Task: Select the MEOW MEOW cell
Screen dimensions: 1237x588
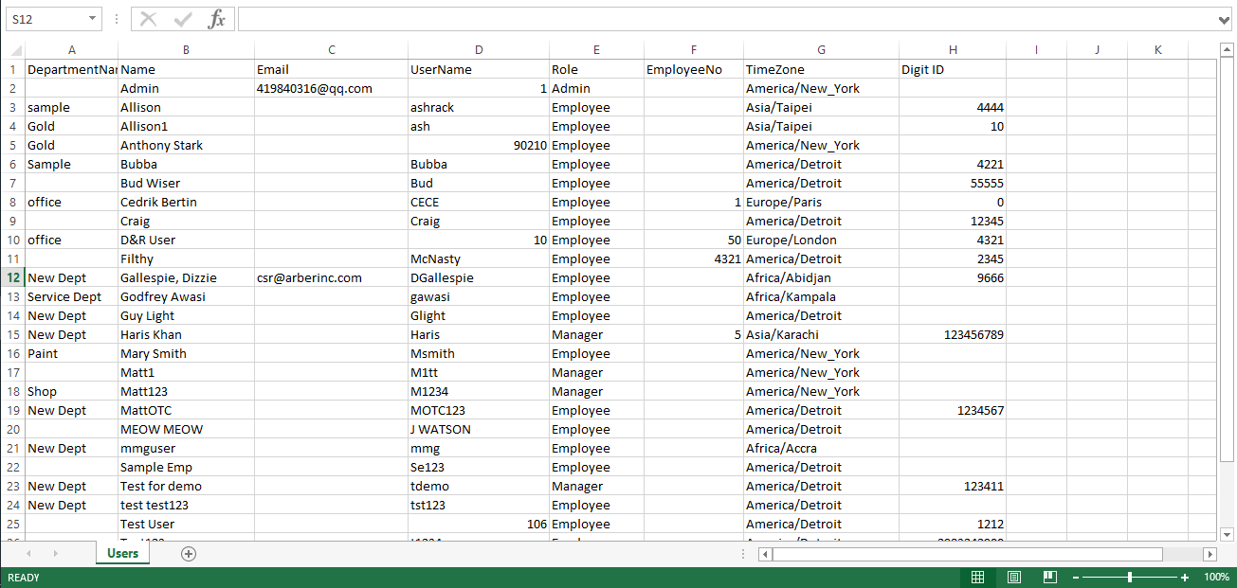Action: 187,429
